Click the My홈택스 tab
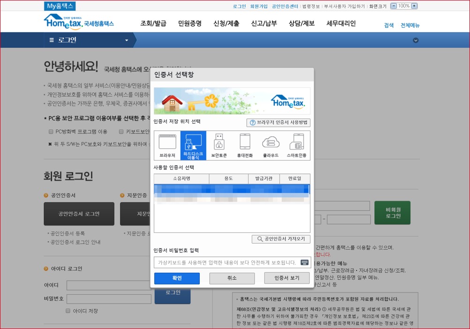 click(x=60, y=6)
